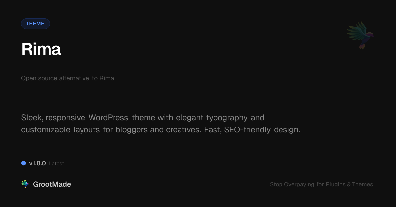396x207 pixels.
Task: Click the blue THEME badge
Action: tap(35, 24)
